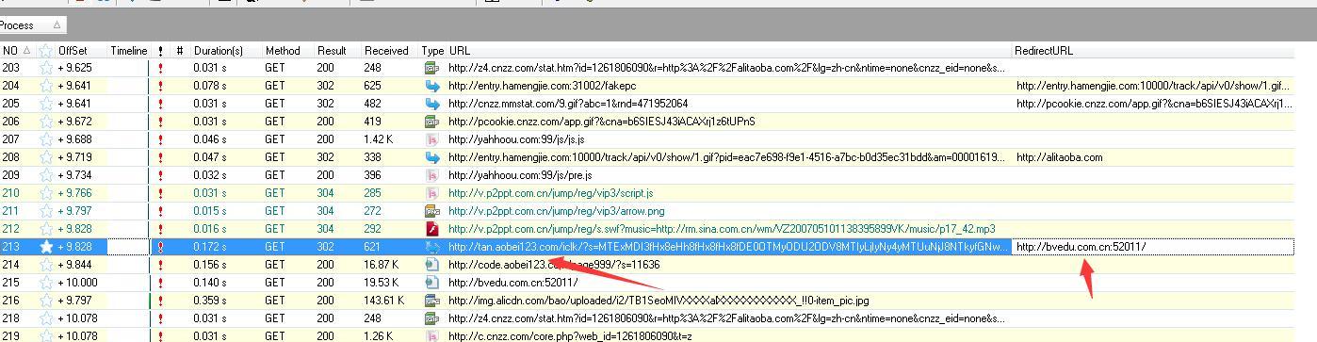This screenshot has height=342, width=1317.
Task: Sort by Method column header
Action: pyautogui.click(x=283, y=51)
